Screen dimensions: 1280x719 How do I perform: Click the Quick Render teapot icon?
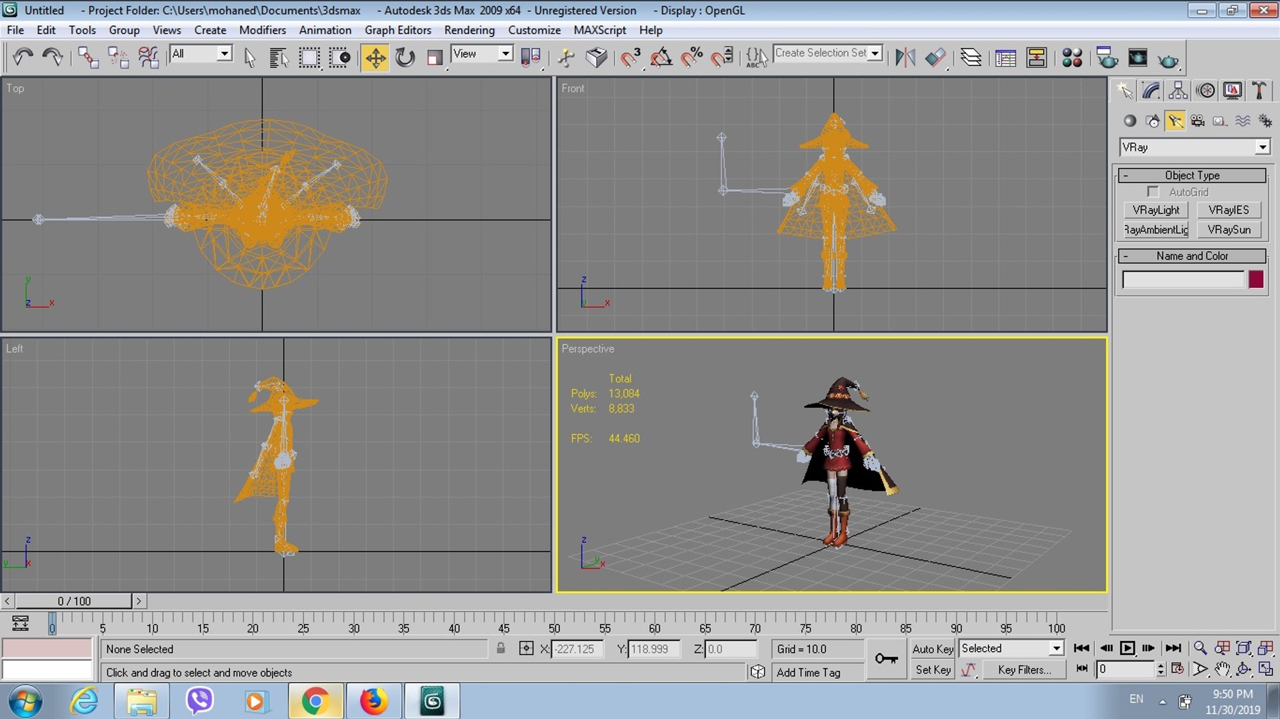pyautogui.click(x=1168, y=59)
